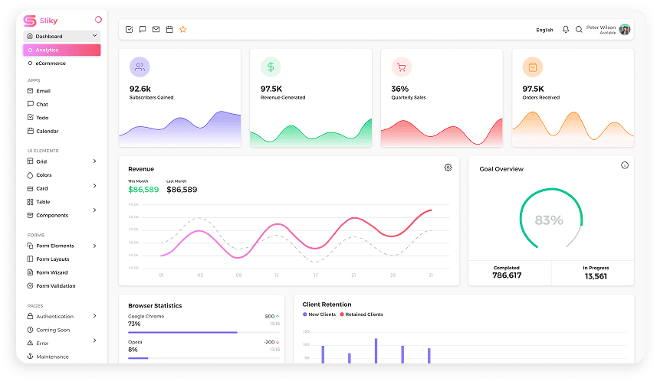Click the star favorites icon
The width and height of the screenshot is (657, 381).
coord(183,30)
